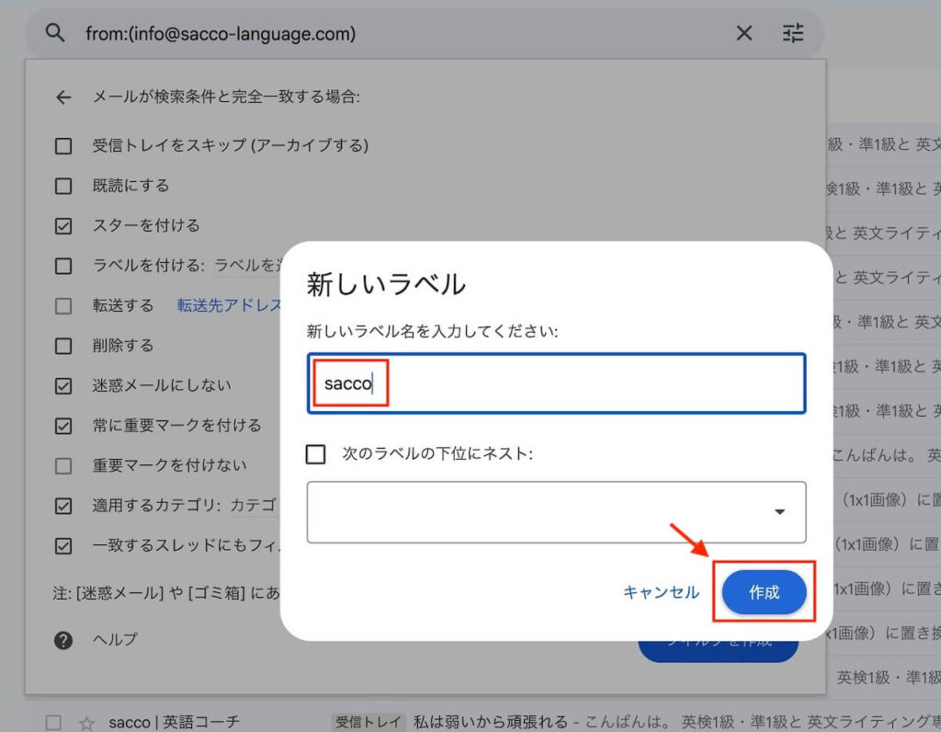
Task: Cancel the new label dialog with キャンセル
Action: [x=661, y=593]
